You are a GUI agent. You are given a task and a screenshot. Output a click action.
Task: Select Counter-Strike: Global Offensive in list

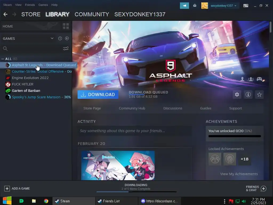[36, 71]
